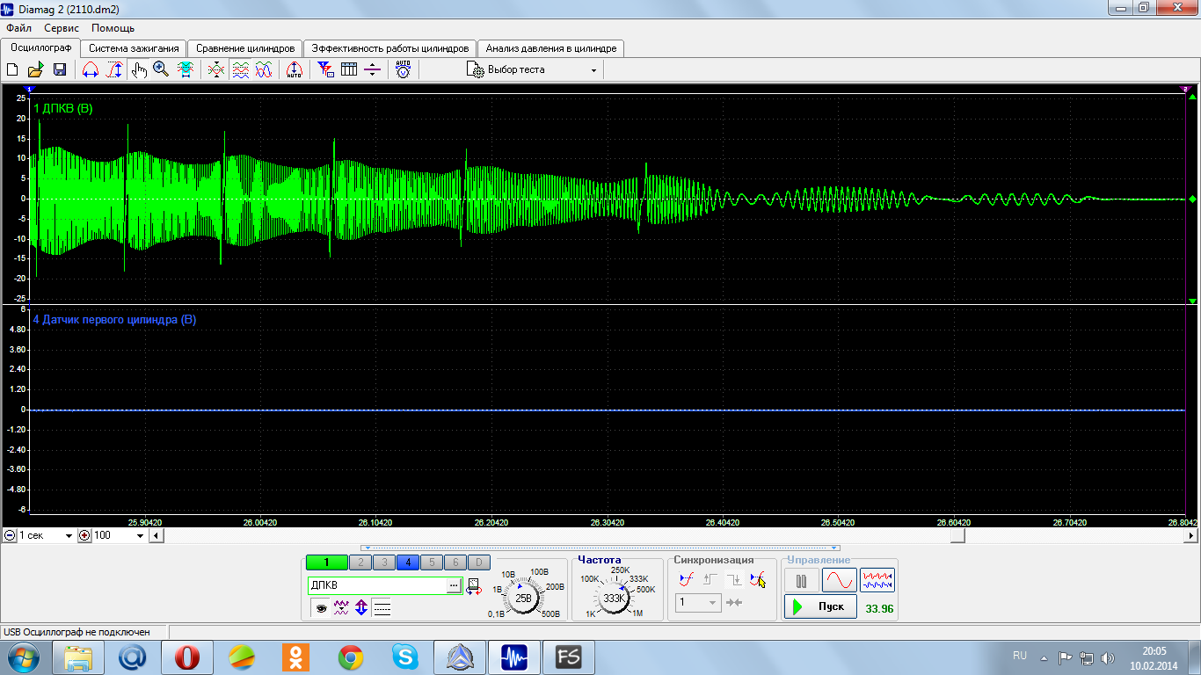Screen dimensions: 1201x675
Task: Open the Выбор теста dropdown
Action: 532,70
